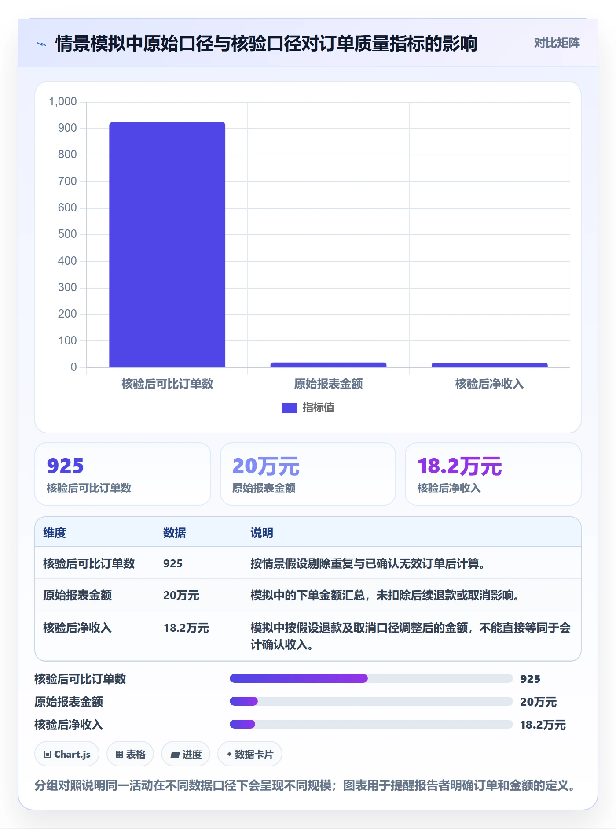Select the 进度 tag chip

[186, 754]
